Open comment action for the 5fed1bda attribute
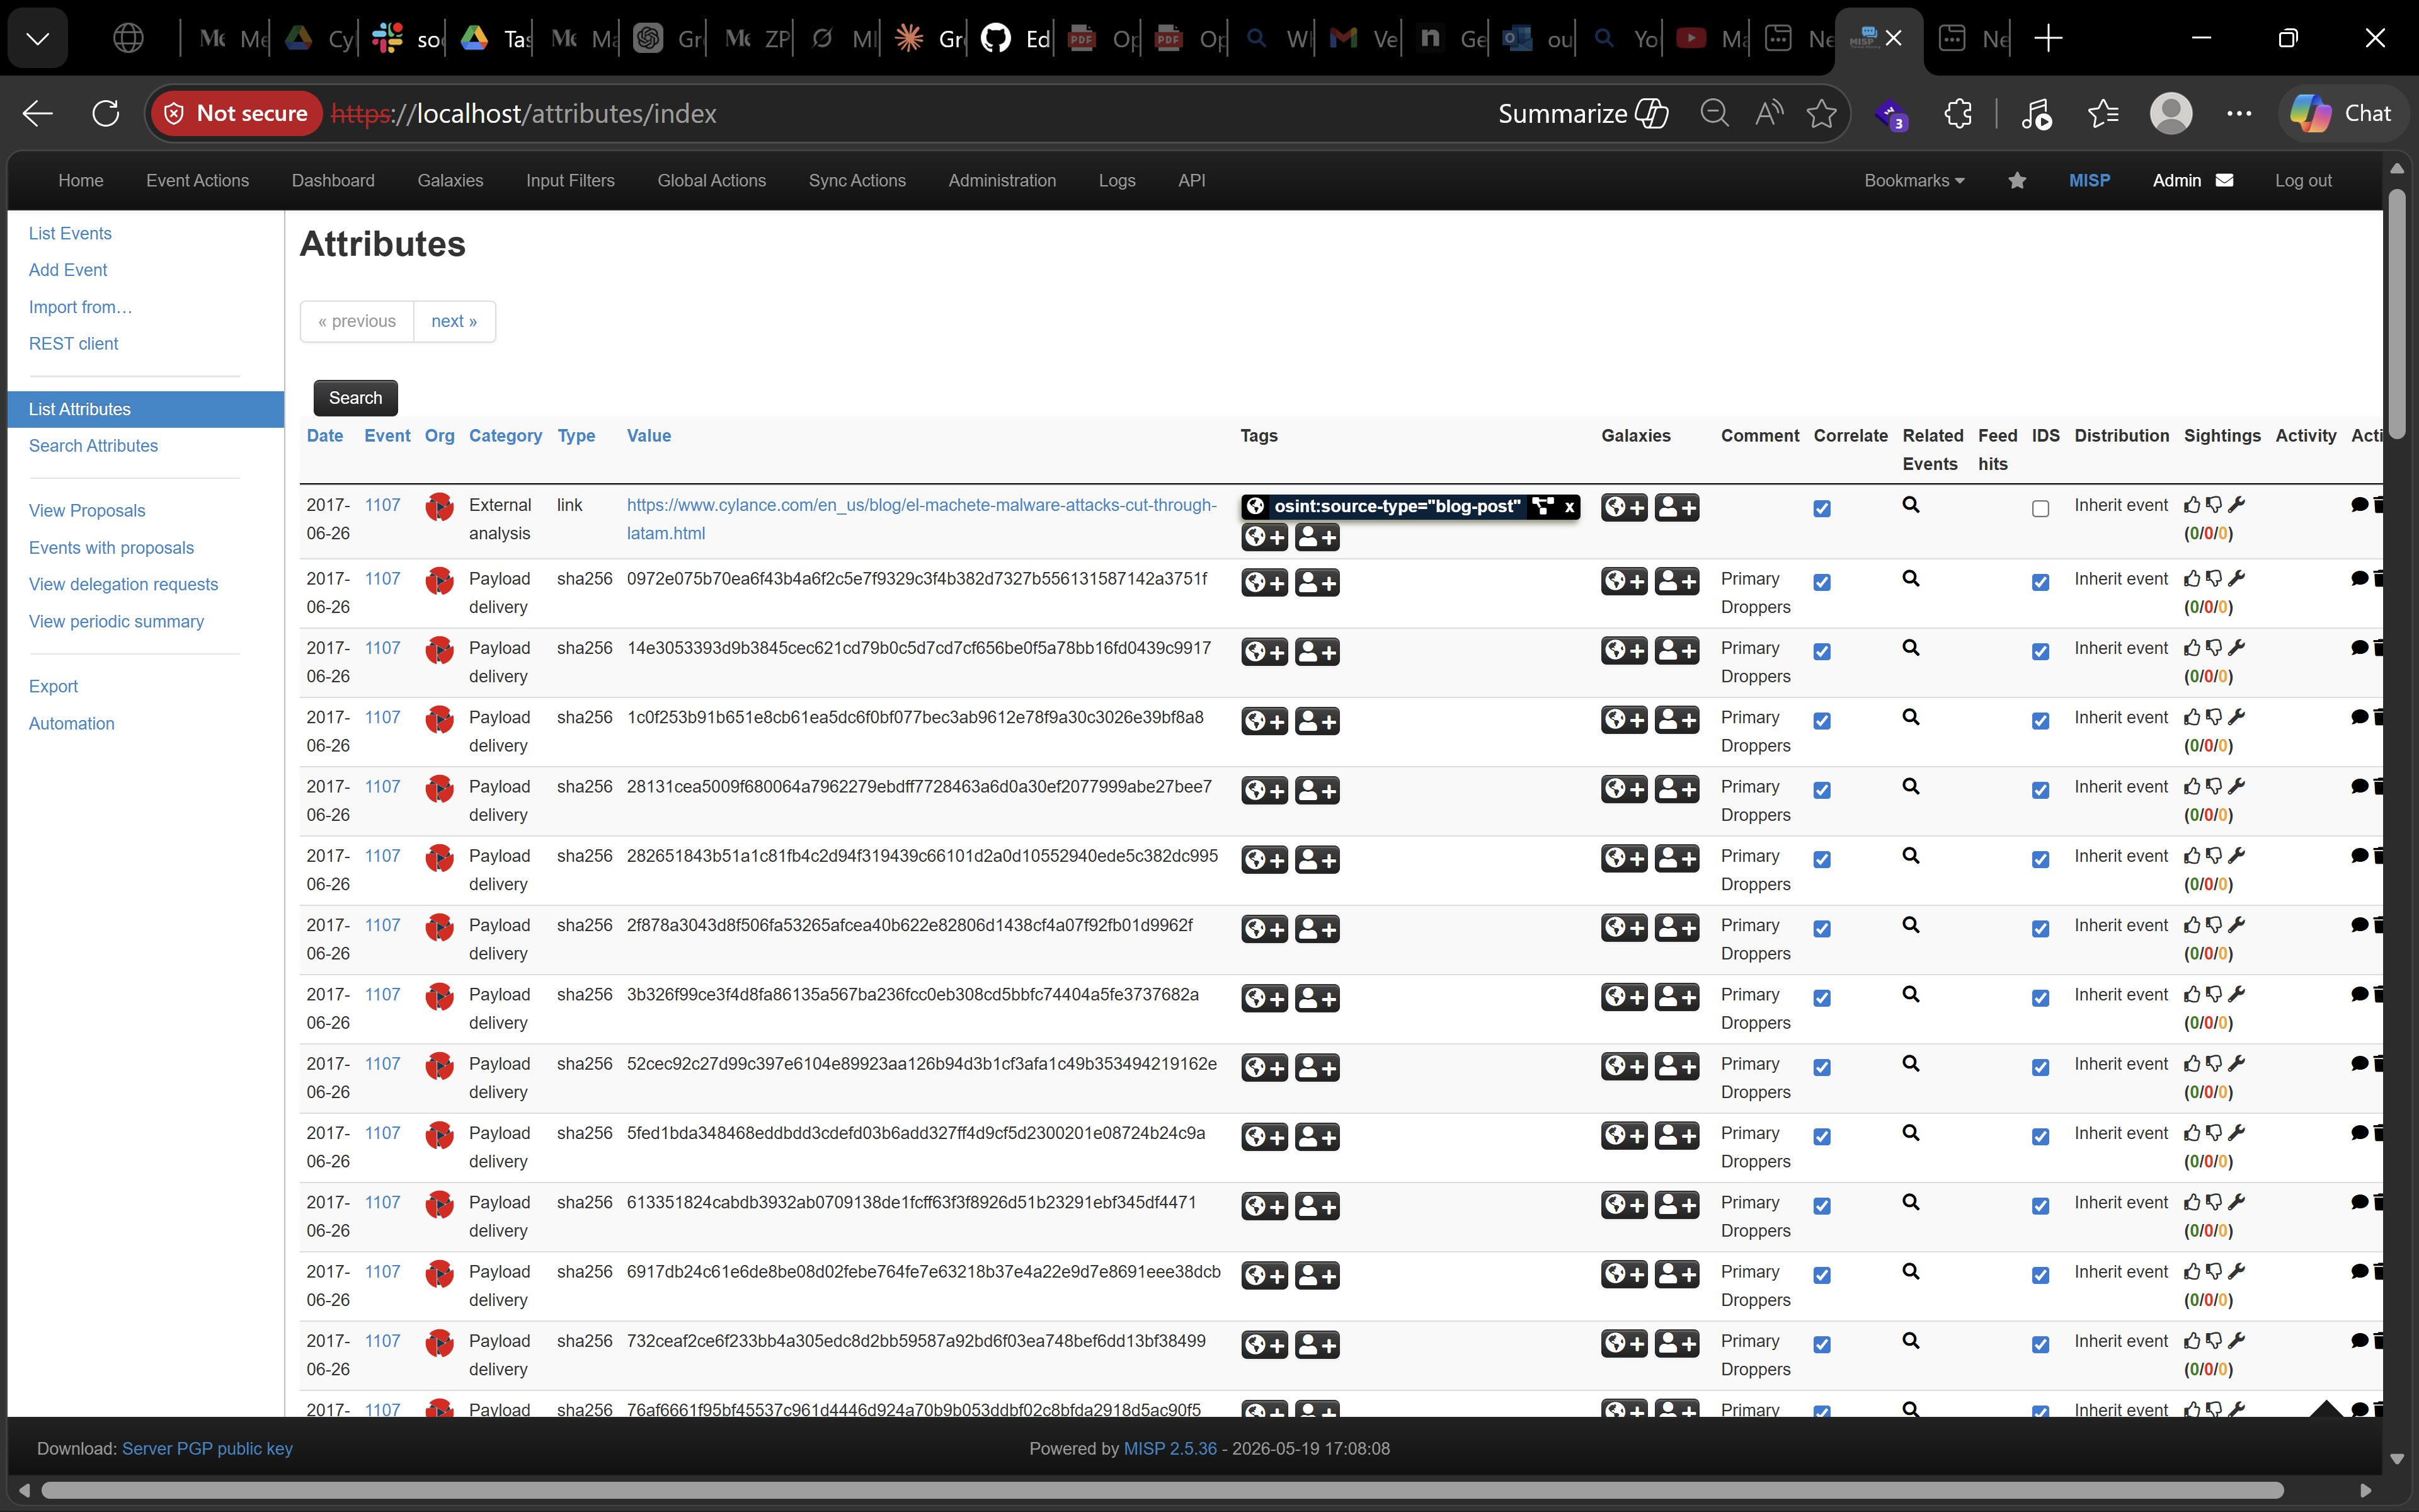 (x=2359, y=1133)
